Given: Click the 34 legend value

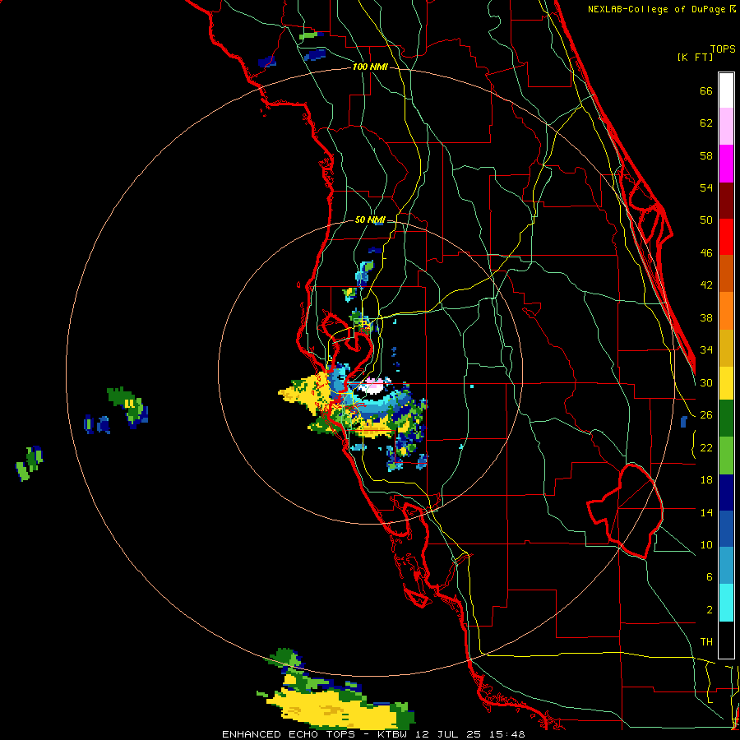Looking at the screenshot, I should point(706,350).
